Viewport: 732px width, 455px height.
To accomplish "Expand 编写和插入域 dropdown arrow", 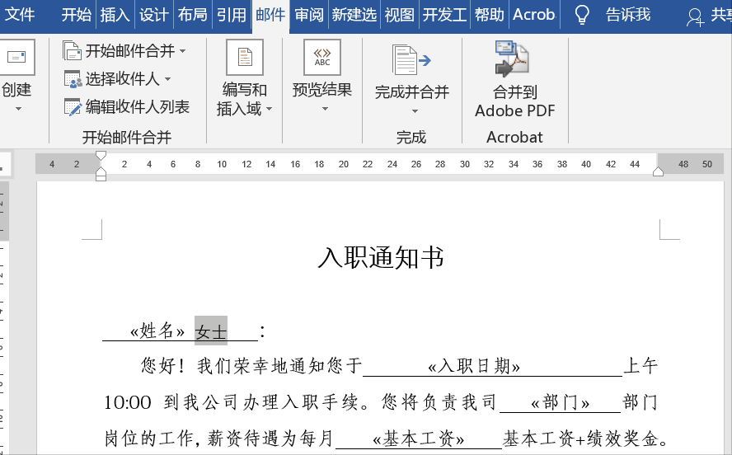I will pyautogui.click(x=269, y=109).
